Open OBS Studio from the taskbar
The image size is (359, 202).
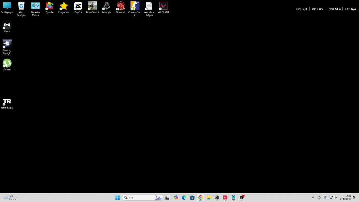pos(242,198)
